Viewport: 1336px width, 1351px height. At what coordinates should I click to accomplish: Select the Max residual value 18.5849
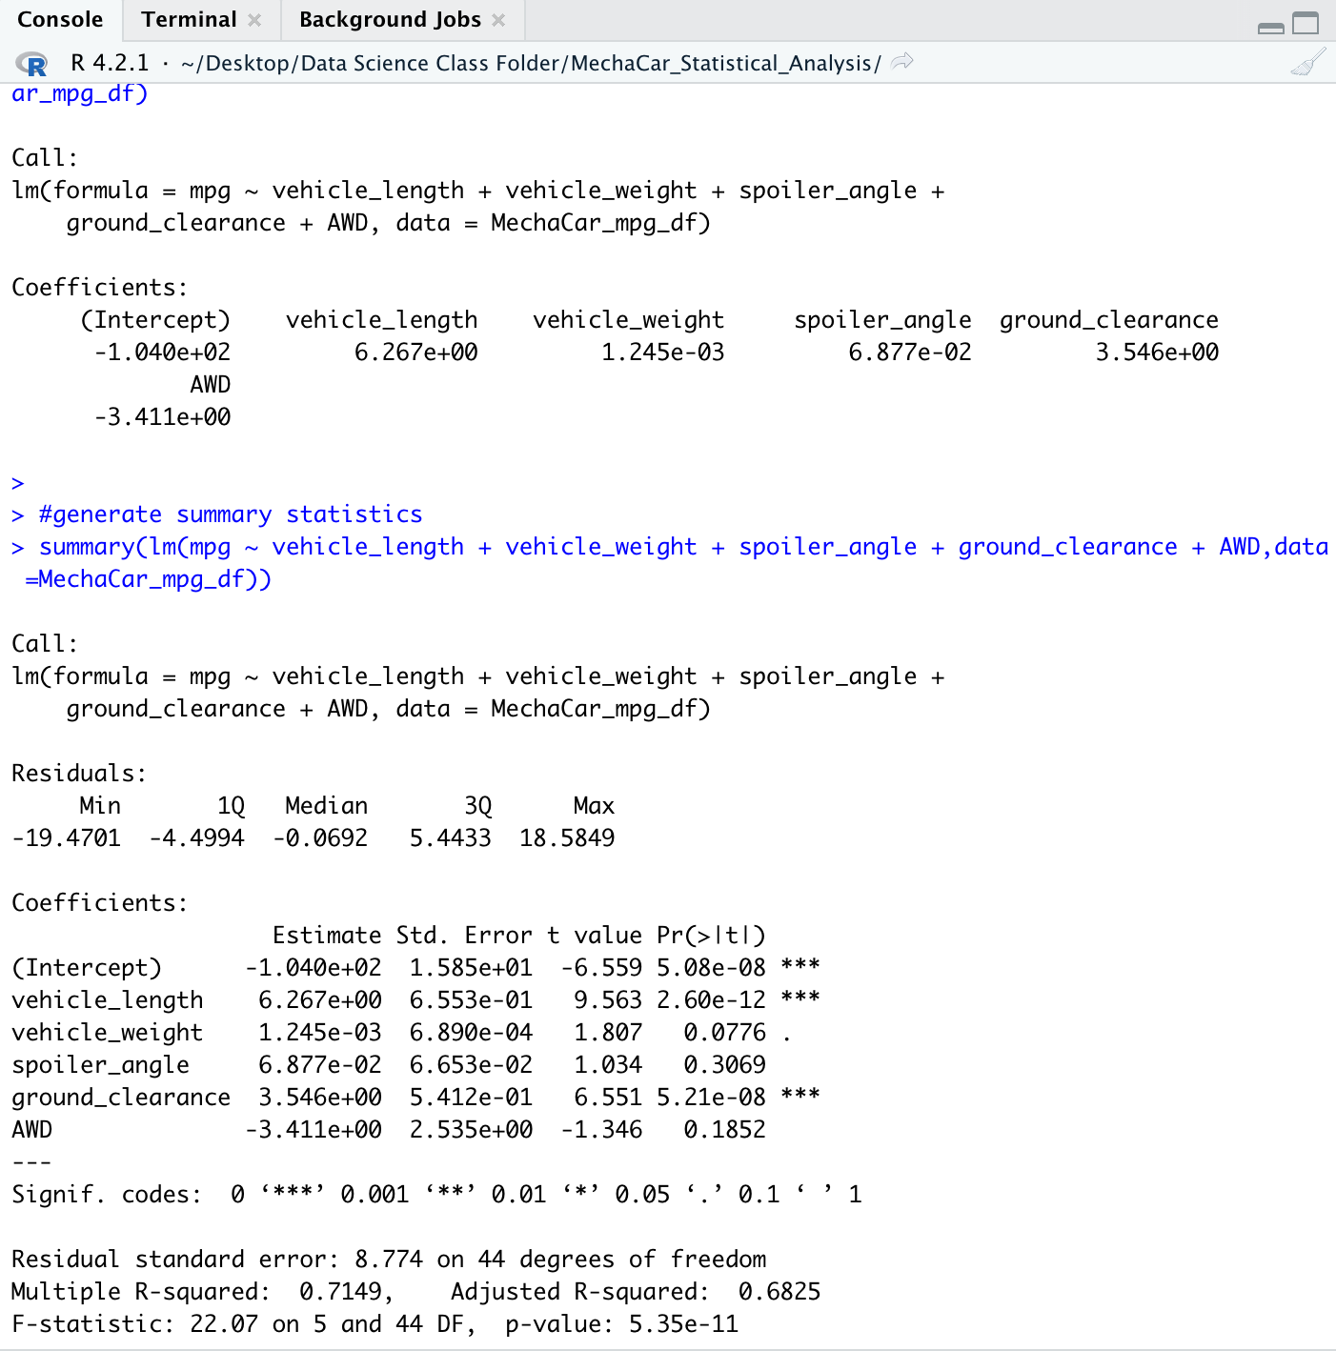point(567,838)
